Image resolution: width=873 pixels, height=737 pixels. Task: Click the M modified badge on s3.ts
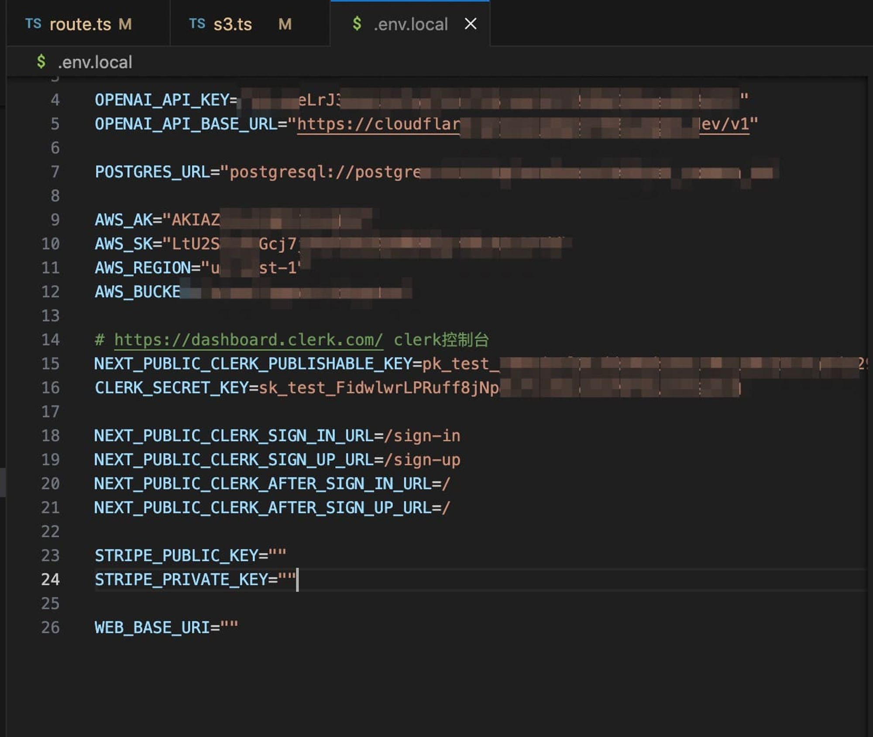click(x=285, y=24)
